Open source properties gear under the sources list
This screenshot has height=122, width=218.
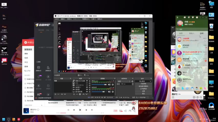coord(80,94)
